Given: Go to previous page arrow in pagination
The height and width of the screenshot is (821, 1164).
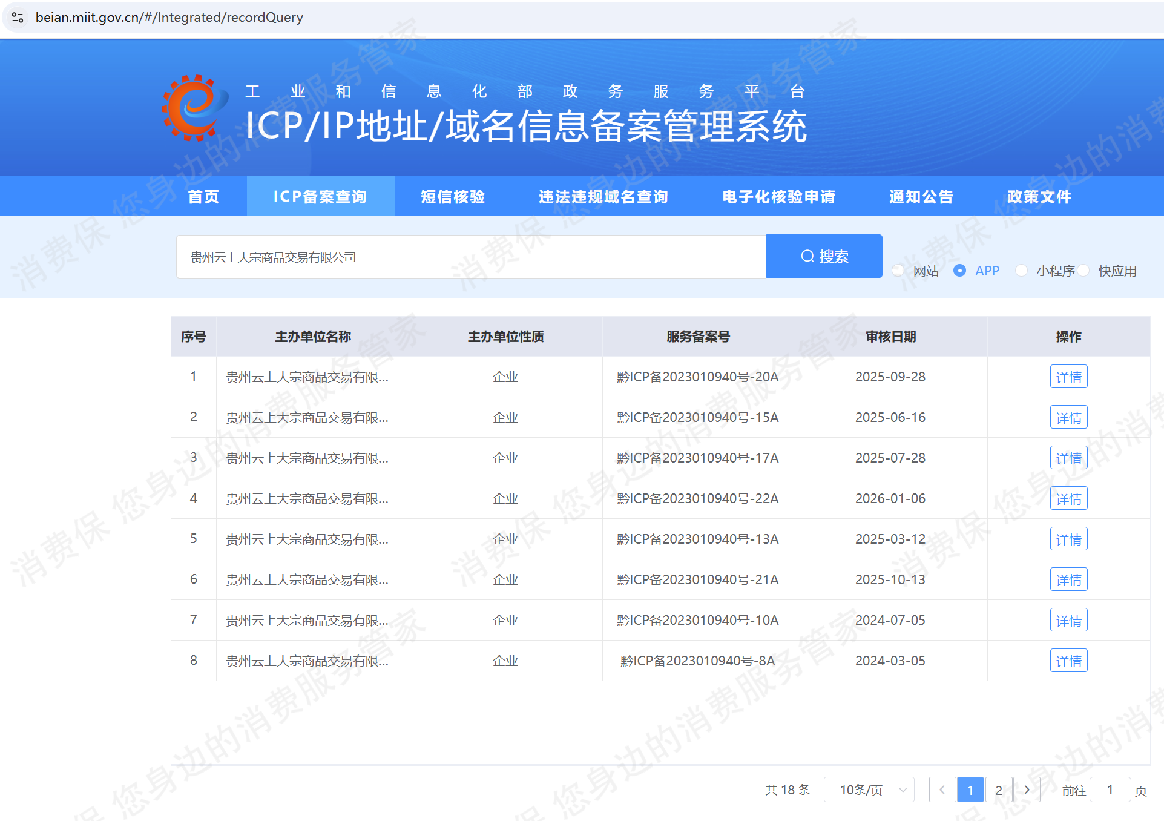Looking at the screenshot, I should [942, 790].
